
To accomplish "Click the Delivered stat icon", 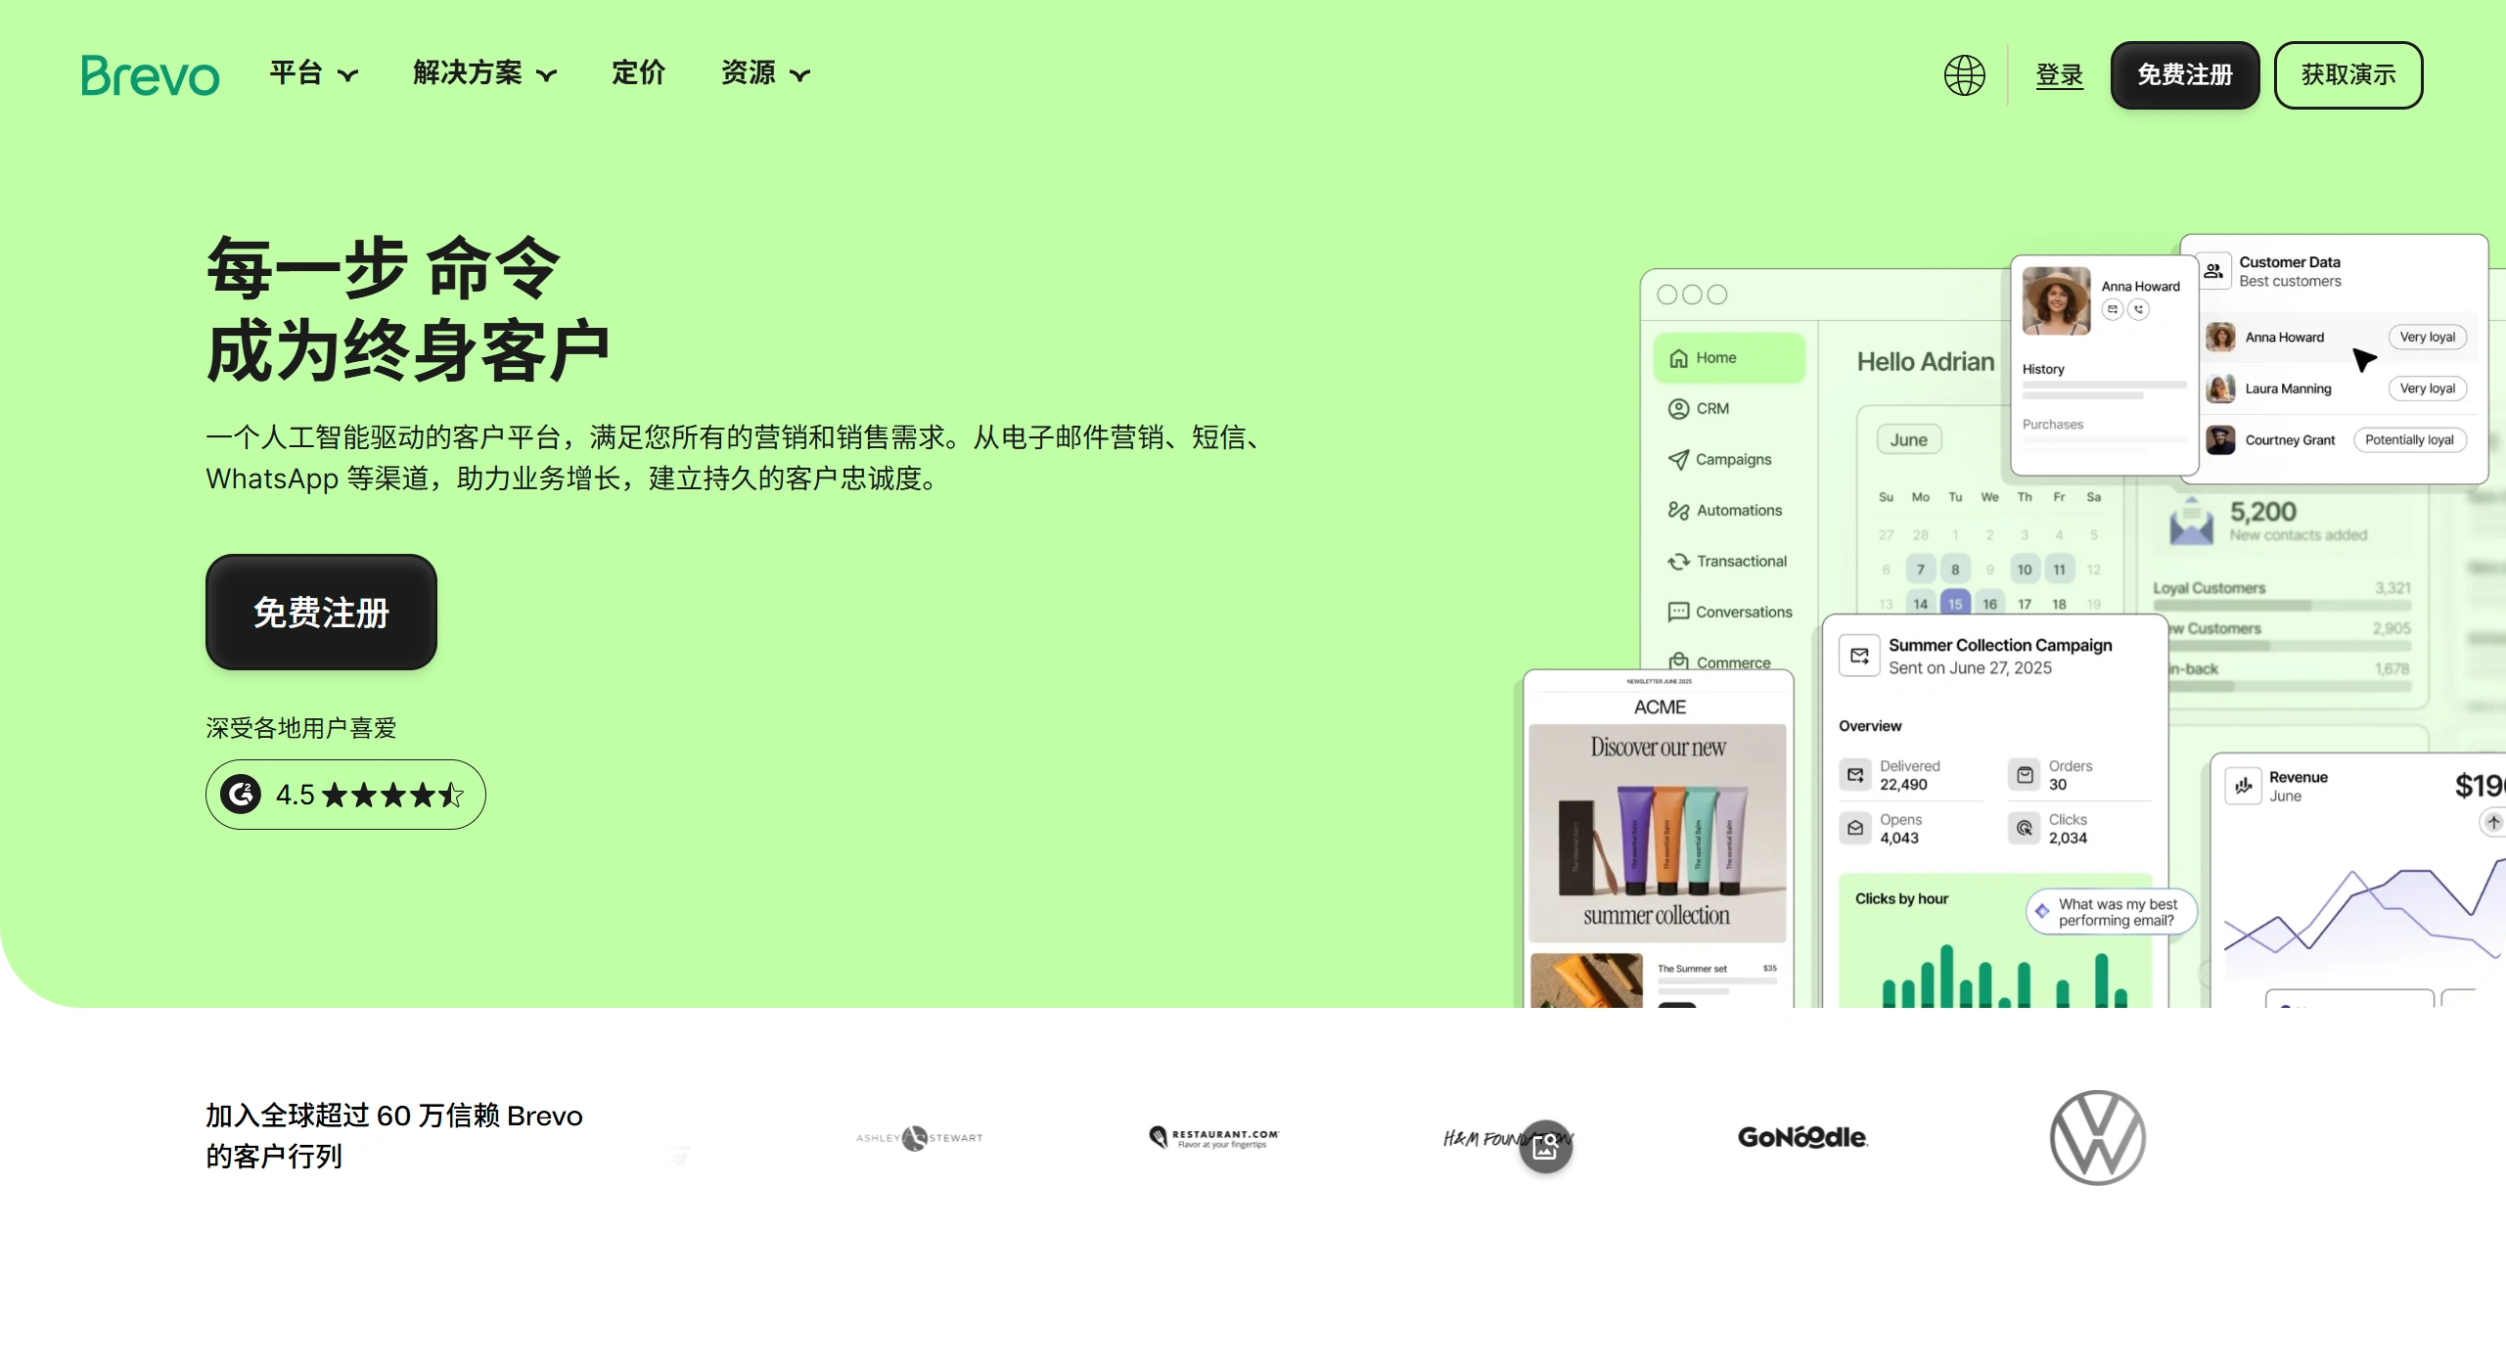I will pyautogui.click(x=1855, y=775).
